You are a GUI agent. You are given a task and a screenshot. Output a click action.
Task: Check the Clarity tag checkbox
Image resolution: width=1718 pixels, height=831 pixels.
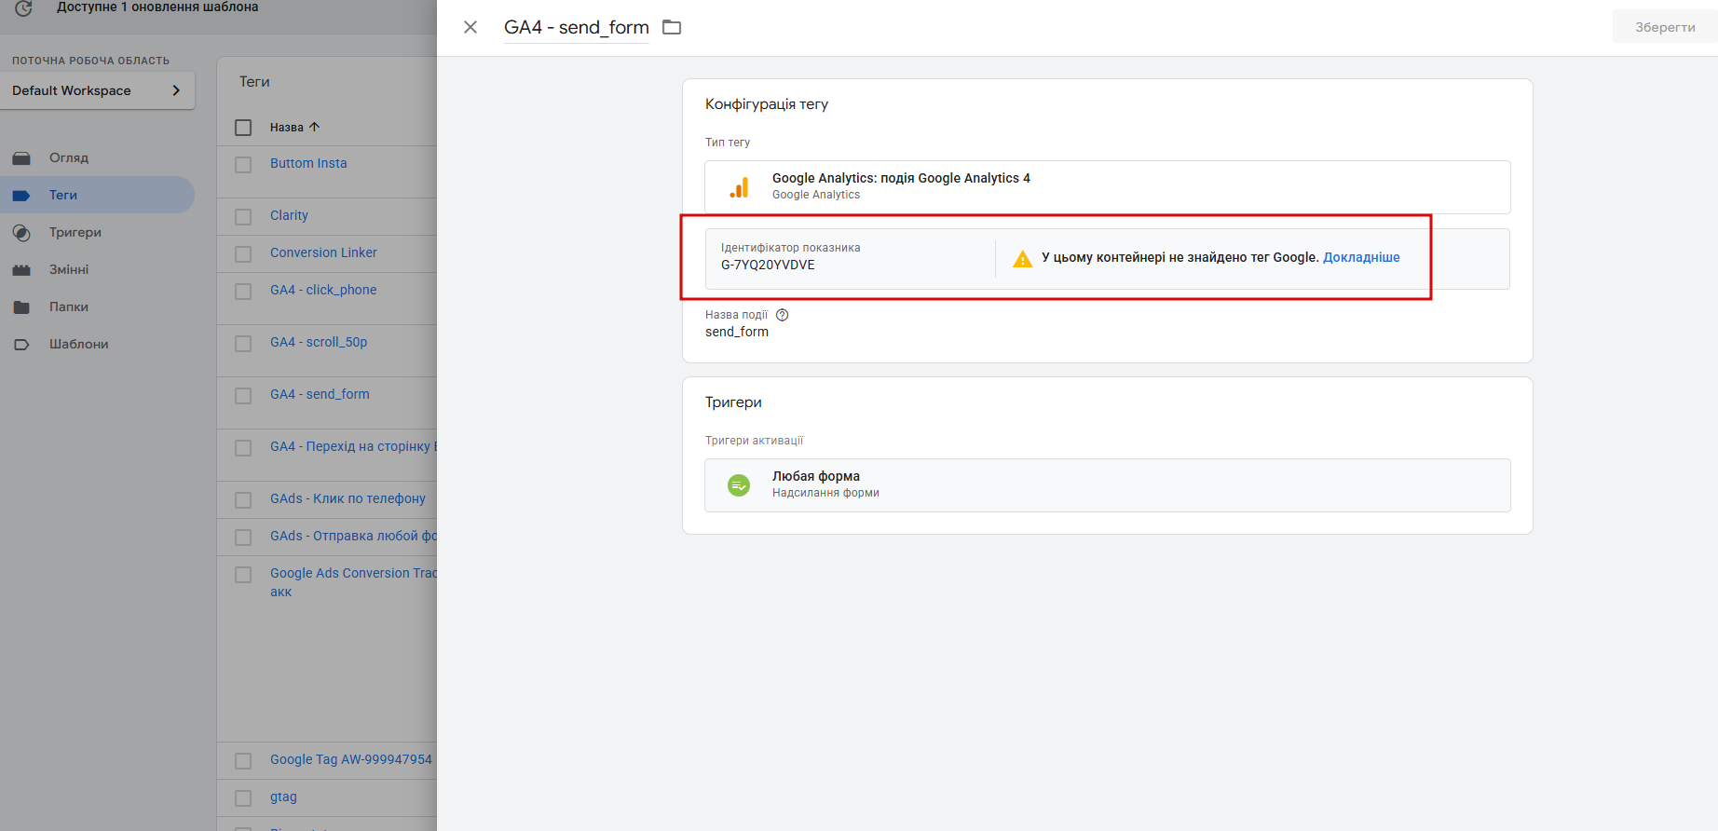coord(243,216)
